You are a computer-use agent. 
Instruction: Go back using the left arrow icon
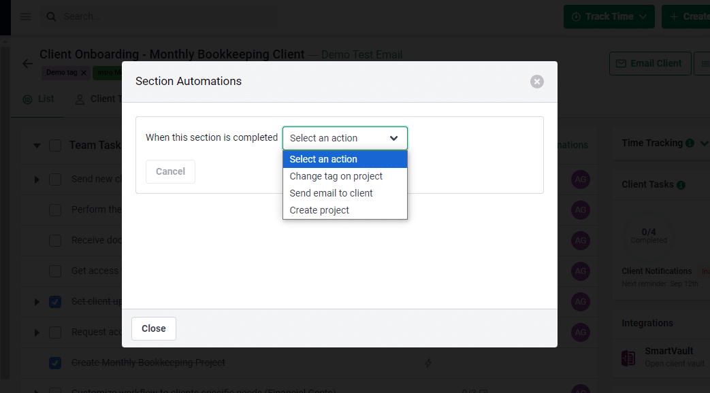28,64
